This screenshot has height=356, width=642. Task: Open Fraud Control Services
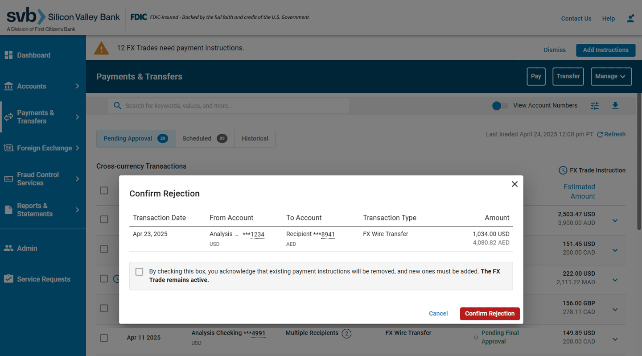pos(39,178)
